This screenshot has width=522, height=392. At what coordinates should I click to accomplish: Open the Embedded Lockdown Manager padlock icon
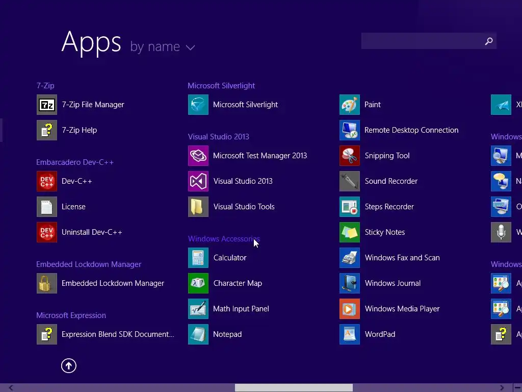click(46, 283)
